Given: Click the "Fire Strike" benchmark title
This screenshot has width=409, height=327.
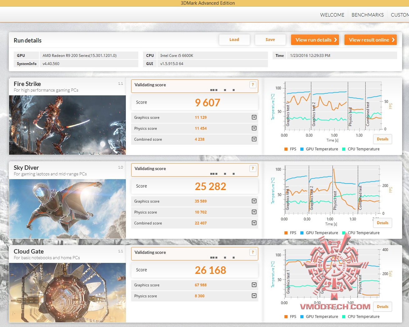Looking at the screenshot, I should point(27,84).
